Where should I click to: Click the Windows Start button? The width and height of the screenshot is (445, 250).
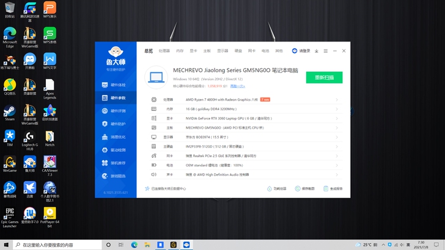pos(6,245)
